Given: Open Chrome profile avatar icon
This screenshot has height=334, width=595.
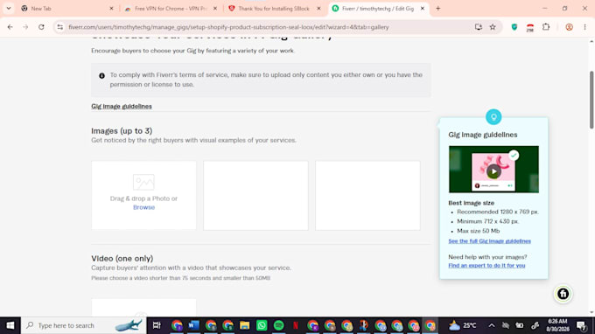Looking at the screenshot, I should click(569, 27).
